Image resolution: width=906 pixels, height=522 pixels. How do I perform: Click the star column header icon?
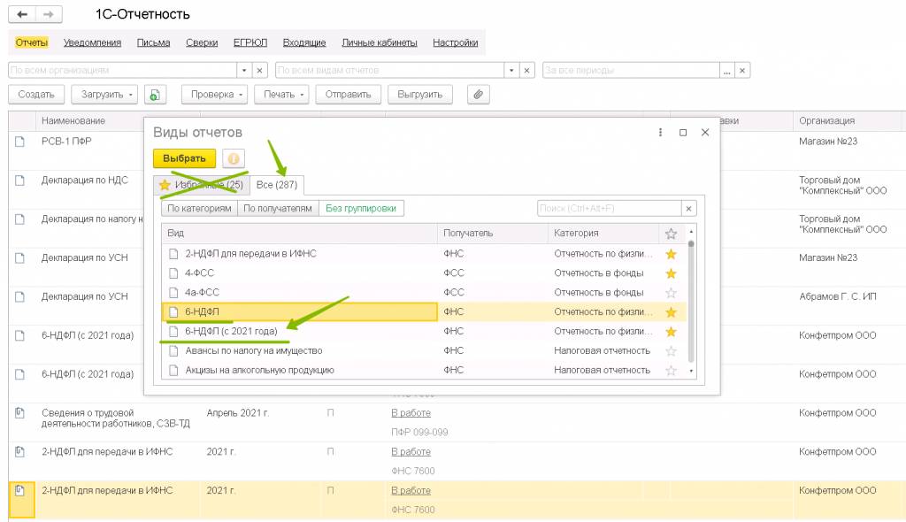click(x=671, y=234)
